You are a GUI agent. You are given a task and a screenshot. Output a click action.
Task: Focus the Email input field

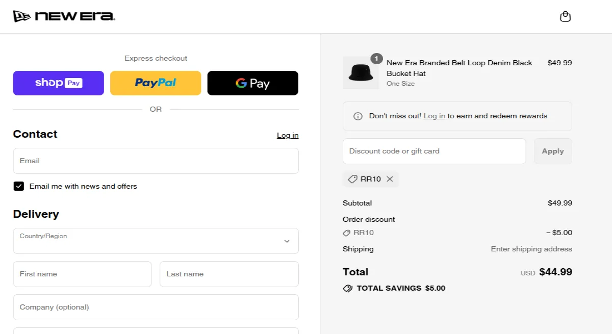[156, 161]
